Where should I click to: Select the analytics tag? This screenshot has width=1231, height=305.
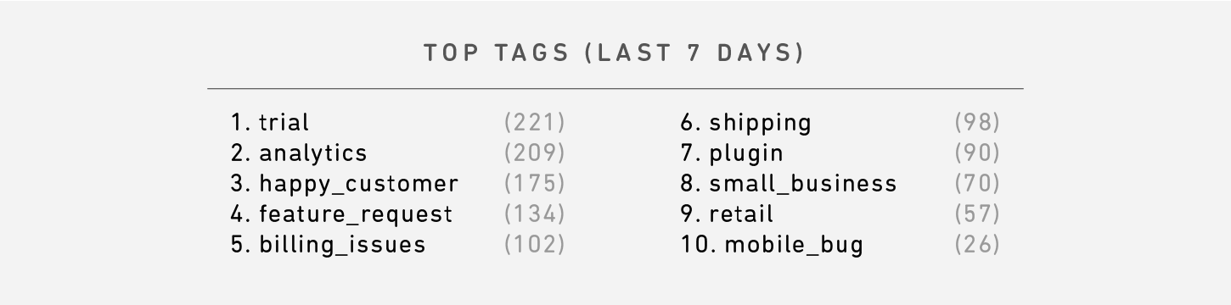coord(313,153)
